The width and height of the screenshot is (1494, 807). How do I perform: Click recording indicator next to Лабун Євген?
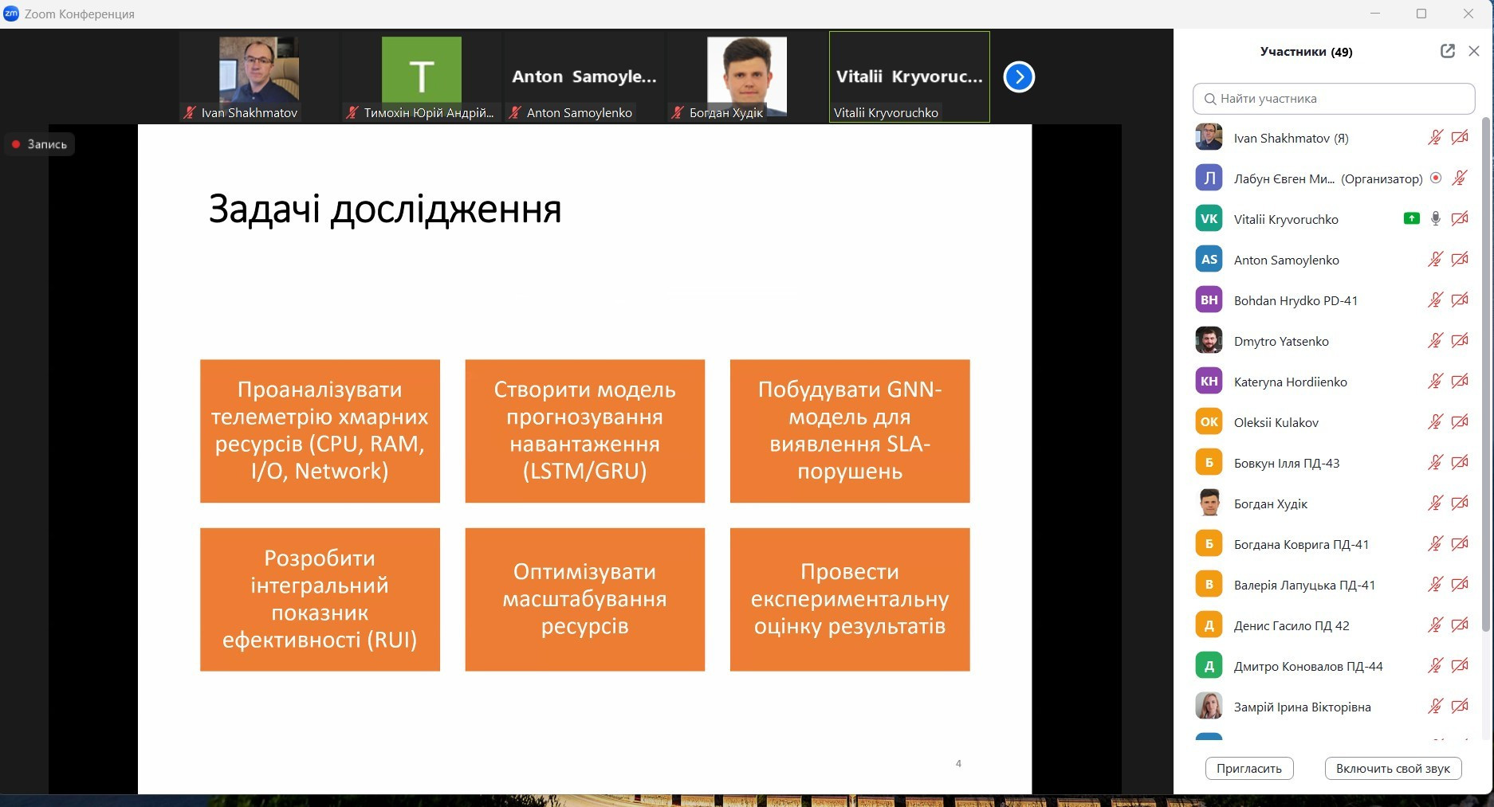click(x=1435, y=178)
